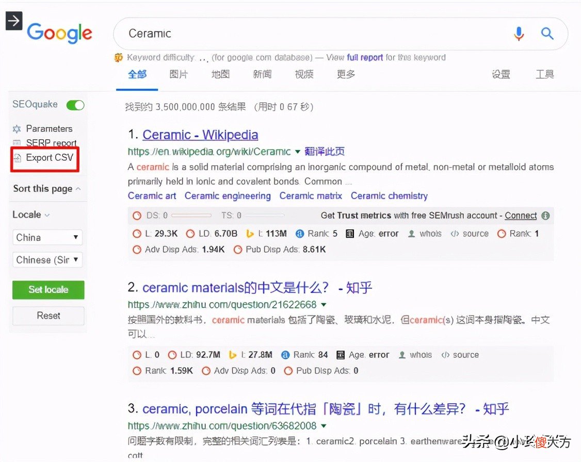Viewport: 581px width, 462px height.
Task: Open the SERP report link
Action: click(51, 143)
